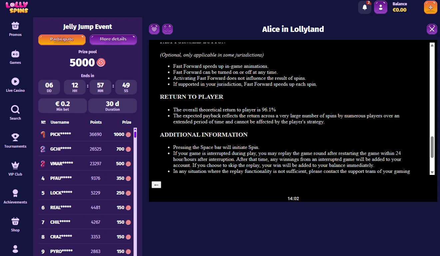
Task: Open the notifications bell
Action: 365,7
